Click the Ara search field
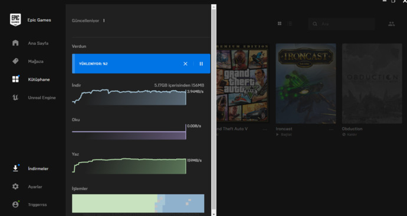The height and width of the screenshot is (216, 407). point(342,24)
